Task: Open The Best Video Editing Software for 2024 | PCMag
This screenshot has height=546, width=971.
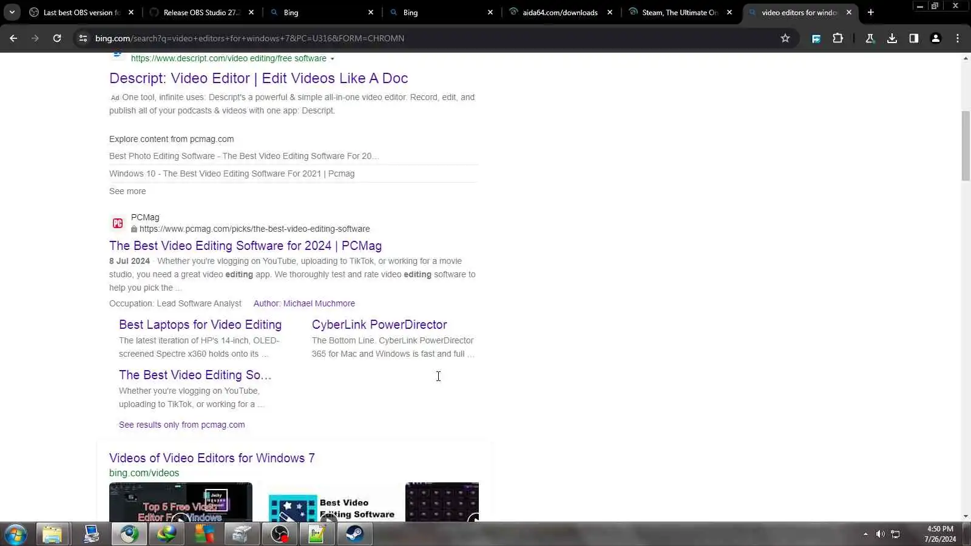Action: (x=245, y=246)
